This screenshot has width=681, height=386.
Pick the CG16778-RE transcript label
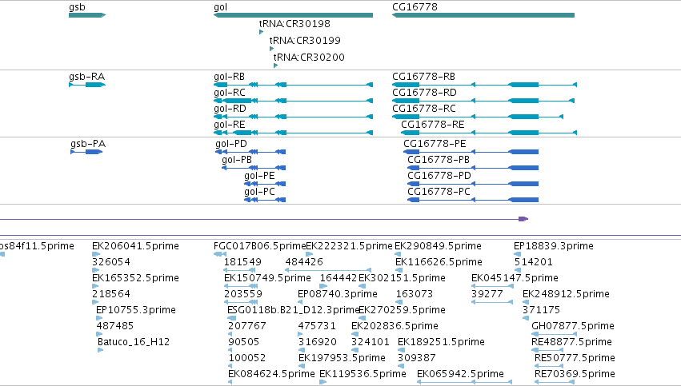click(x=433, y=125)
